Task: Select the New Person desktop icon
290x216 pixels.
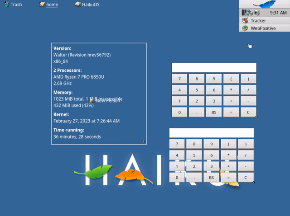Action: pos(105,100)
